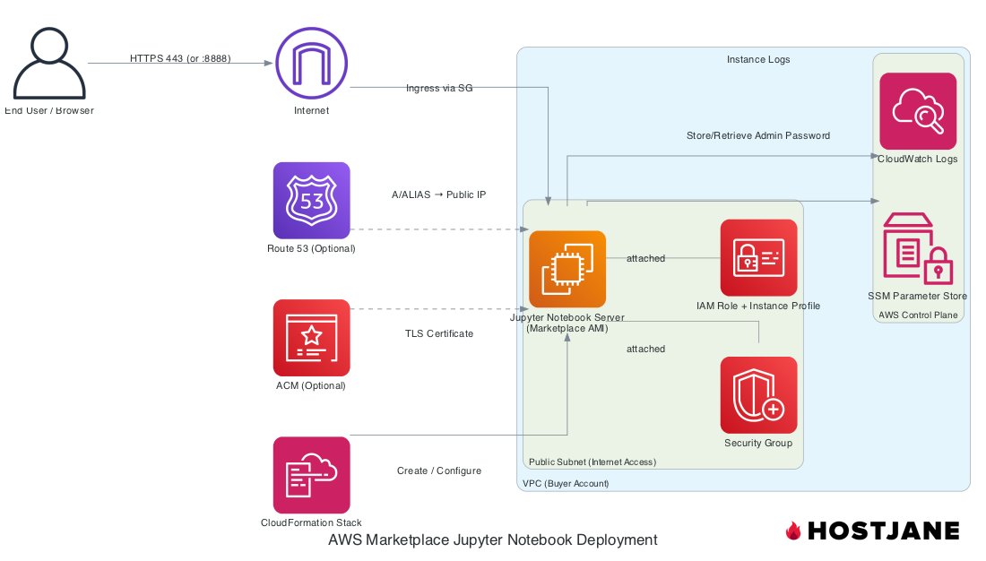Select the ACM certificate icon
The width and height of the screenshot is (986, 561).
[x=311, y=338]
